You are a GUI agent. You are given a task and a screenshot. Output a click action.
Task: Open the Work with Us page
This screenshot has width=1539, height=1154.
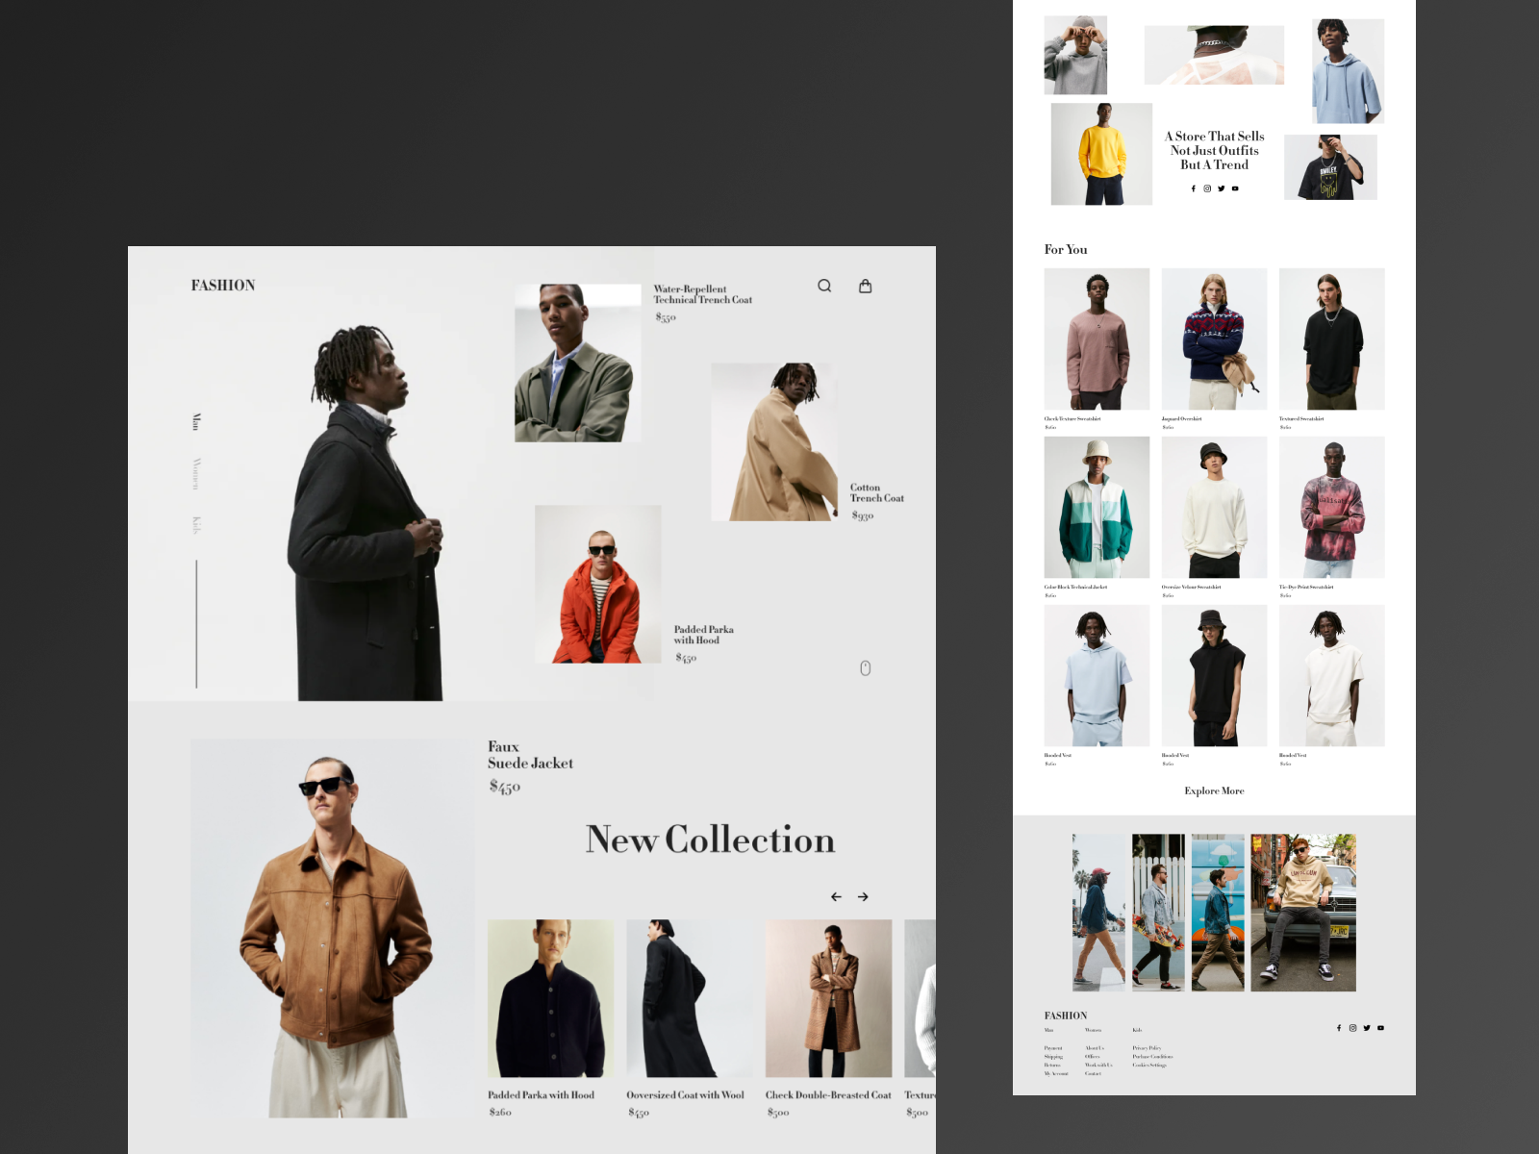point(1098,1066)
